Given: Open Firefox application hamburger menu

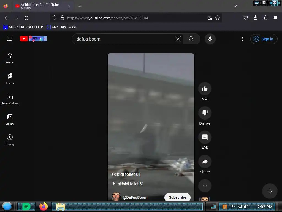Looking at the screenshot, I should [x=275, y=18].
